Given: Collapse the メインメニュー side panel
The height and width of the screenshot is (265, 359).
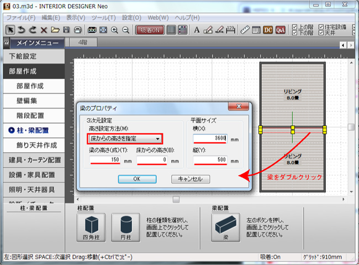Looking at the screenshot, I should pyautogui.click(x=6, y=43).
